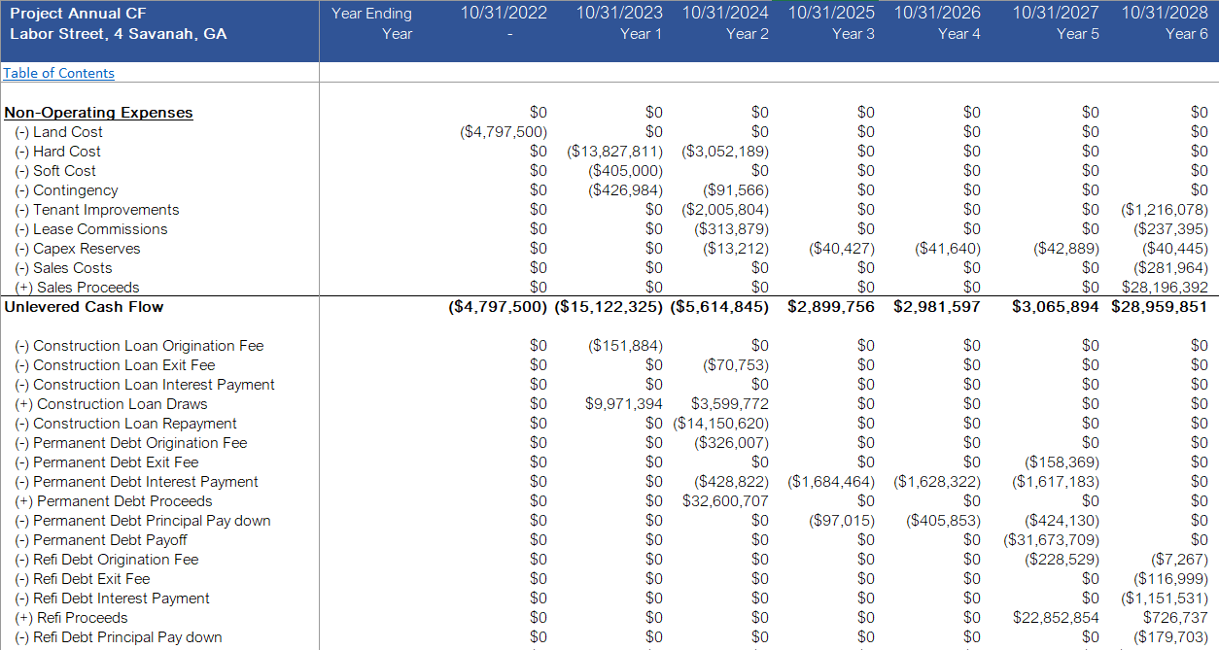
Task: Select Permanent Debt Exit Fee value ($158,369)
Action: [x=1062, y=462]
